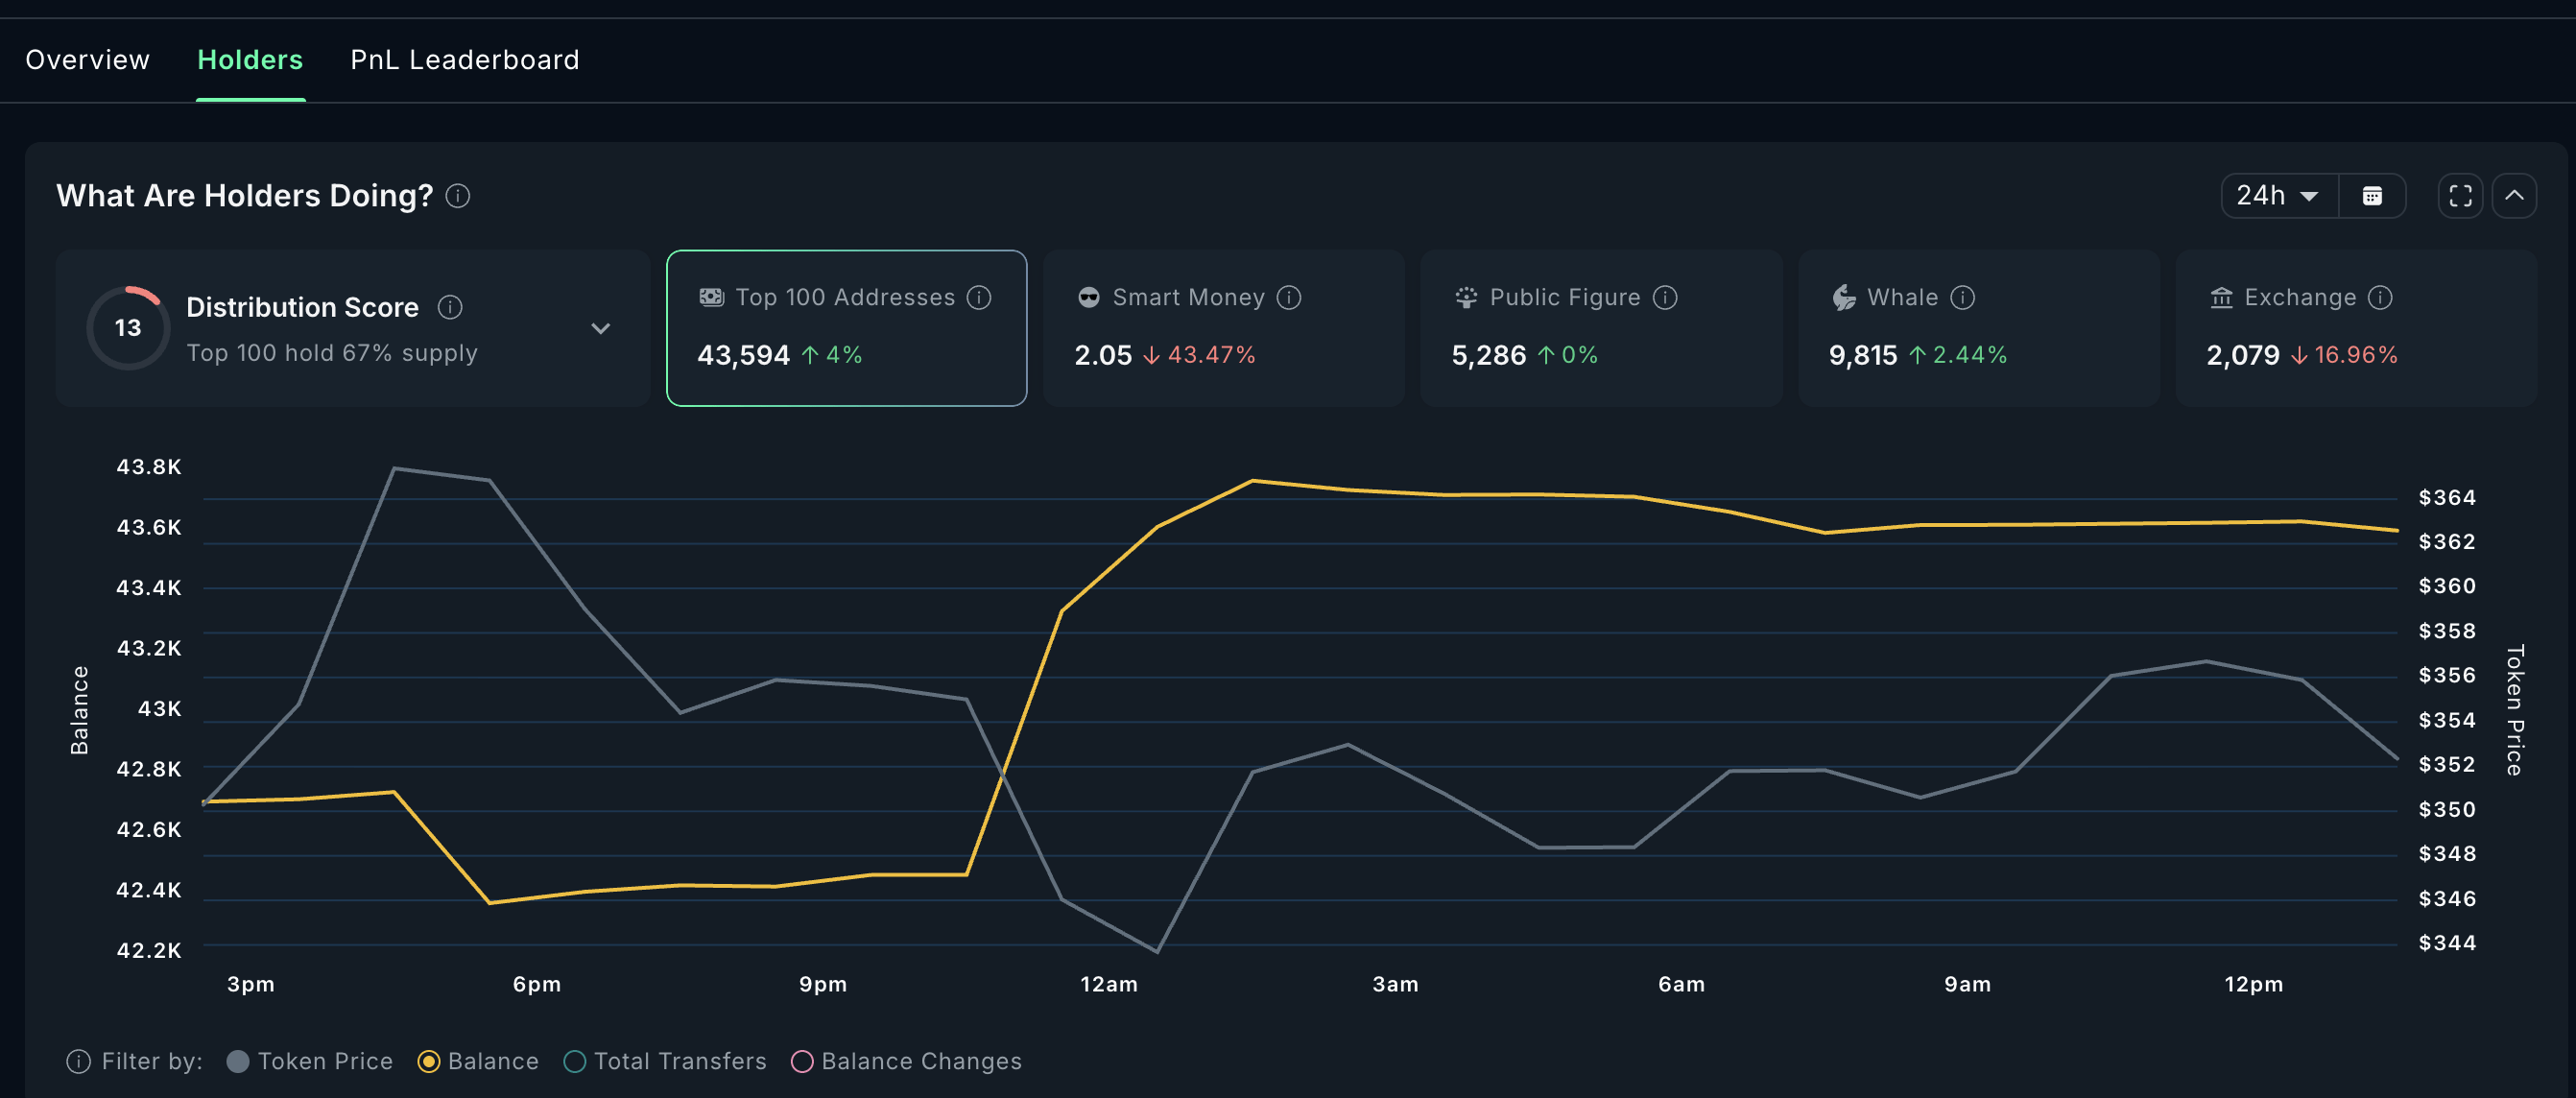
Task: Expand the chart to fullscreen
Action: tap(2461, 196)
